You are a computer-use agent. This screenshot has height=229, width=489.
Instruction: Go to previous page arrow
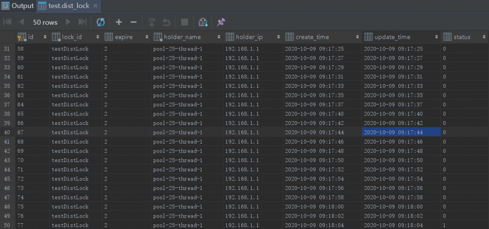tap(21, 22)
